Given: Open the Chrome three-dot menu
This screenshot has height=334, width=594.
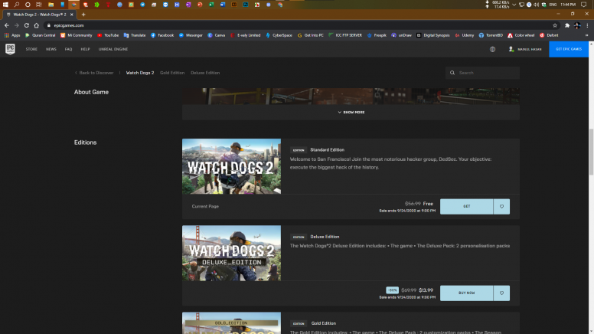Looking at the screenshot, I should (588, 25).
